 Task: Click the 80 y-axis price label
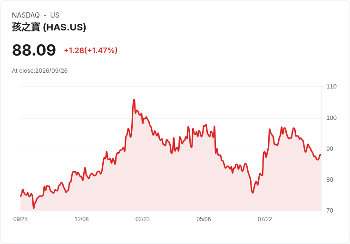(330, 180)
